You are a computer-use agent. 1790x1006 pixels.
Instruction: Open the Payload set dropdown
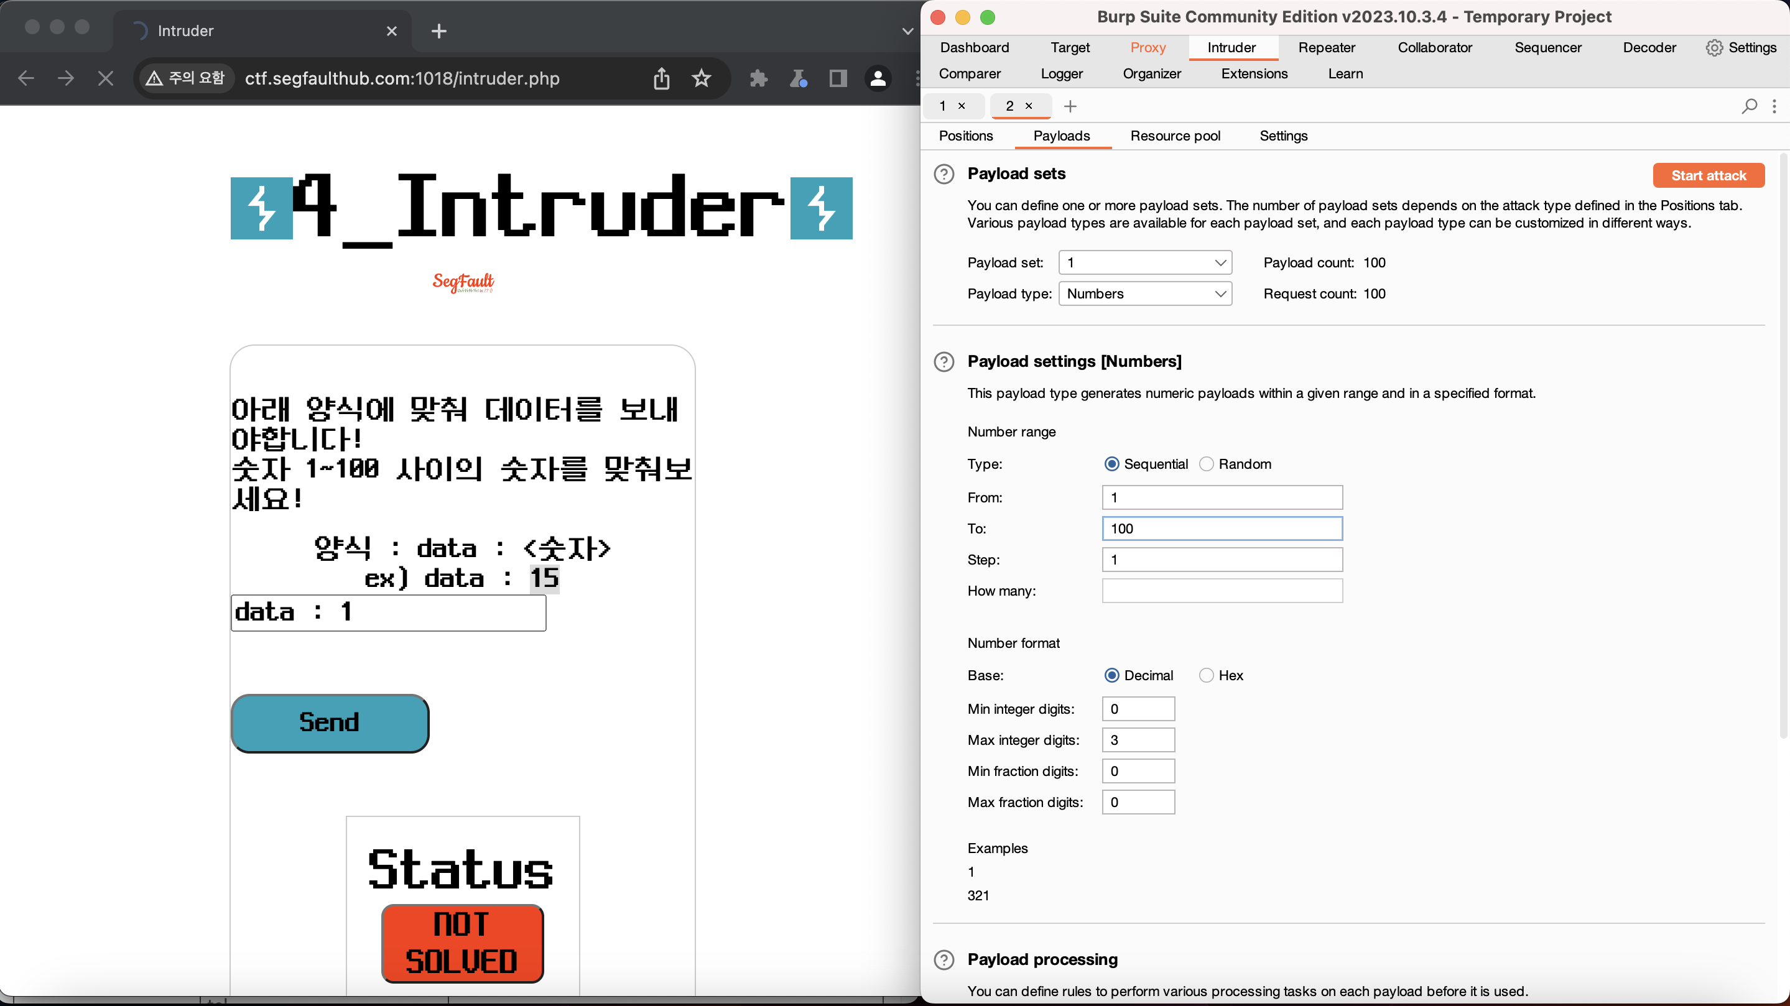point(1145,262)
